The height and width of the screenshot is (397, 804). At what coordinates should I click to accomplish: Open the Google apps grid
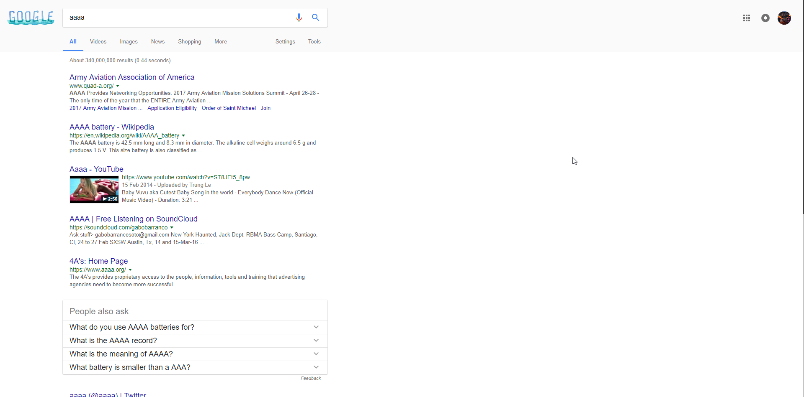coord(747,18)
